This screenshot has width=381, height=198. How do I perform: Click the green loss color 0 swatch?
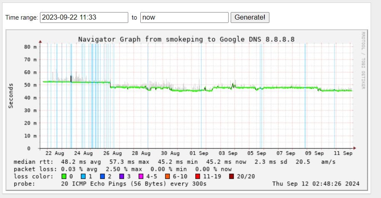[64, 176]
